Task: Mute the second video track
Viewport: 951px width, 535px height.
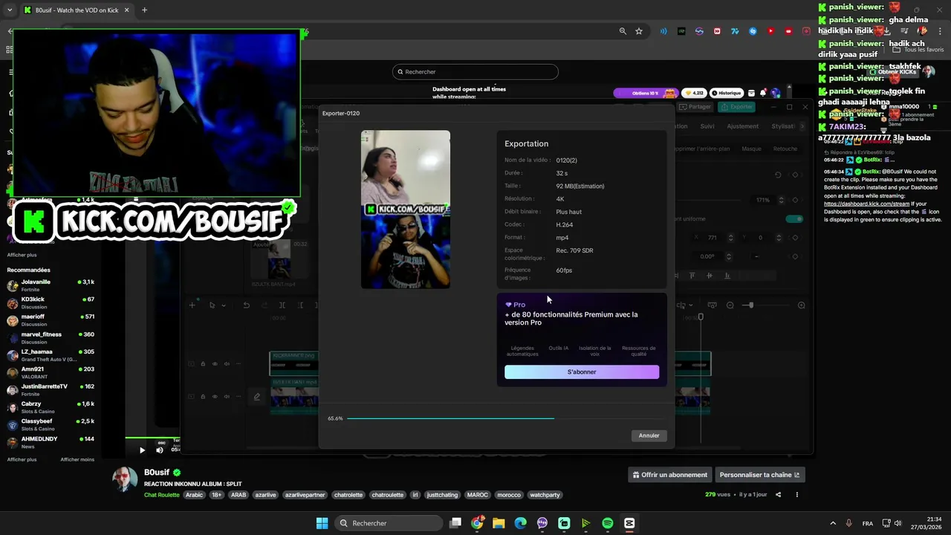Action: [226, 397]
